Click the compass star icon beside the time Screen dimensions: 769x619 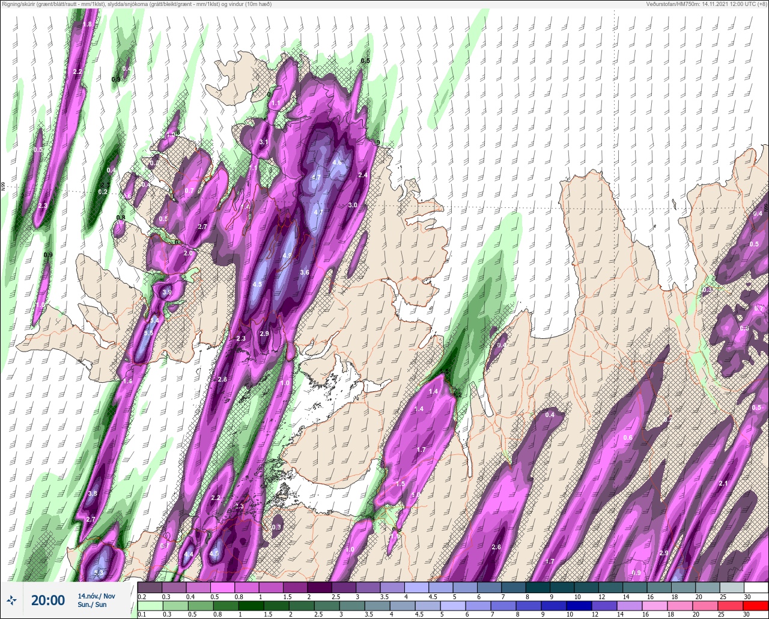(11, 600)
